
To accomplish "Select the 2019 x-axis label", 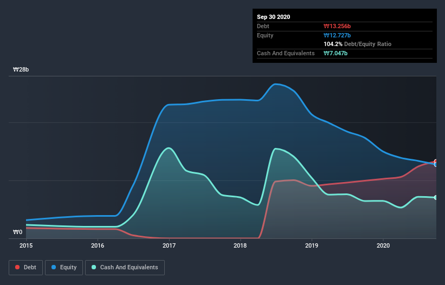I will point(312,245).
